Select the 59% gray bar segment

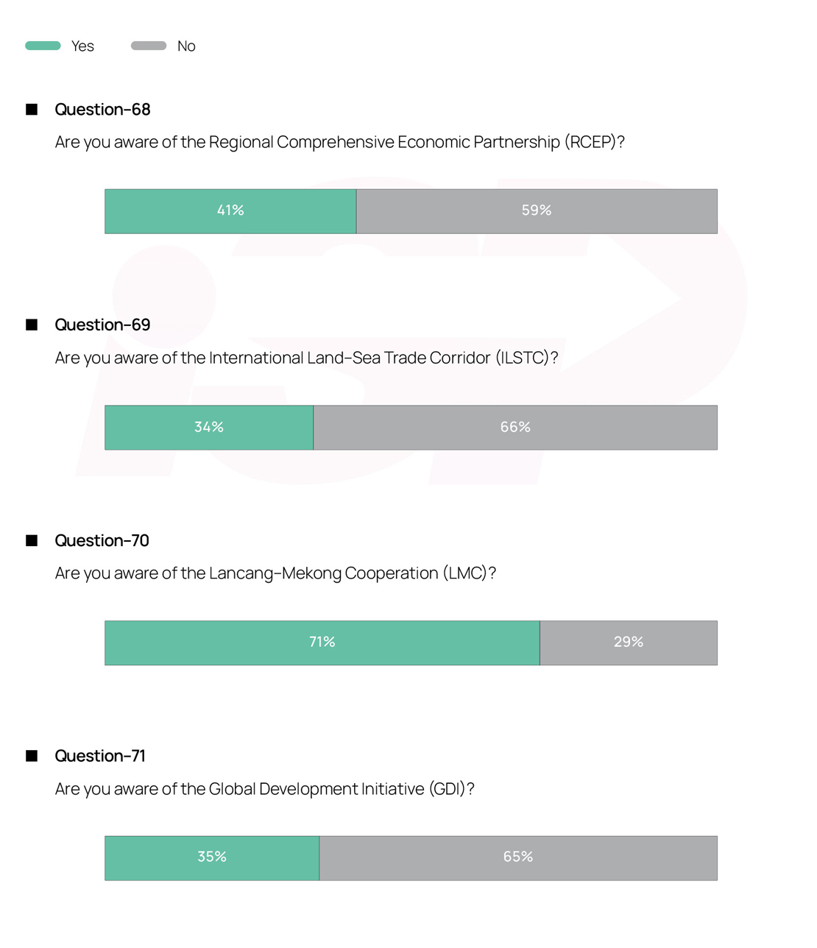(x=537, y=211)
